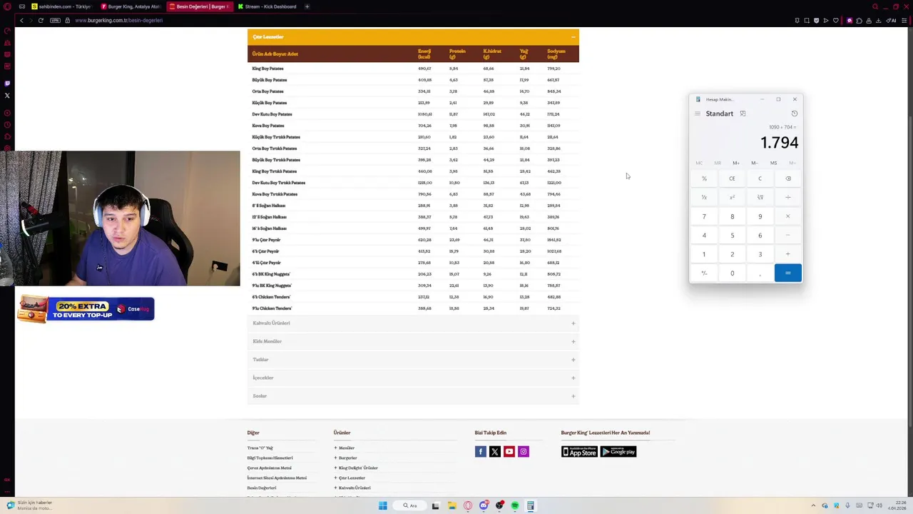
Task: Open Opera GX from the taskbar
Action: (468, 505)
